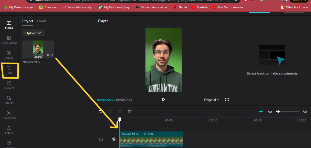
Task: Open the Text panel
Action: point(9,70)
